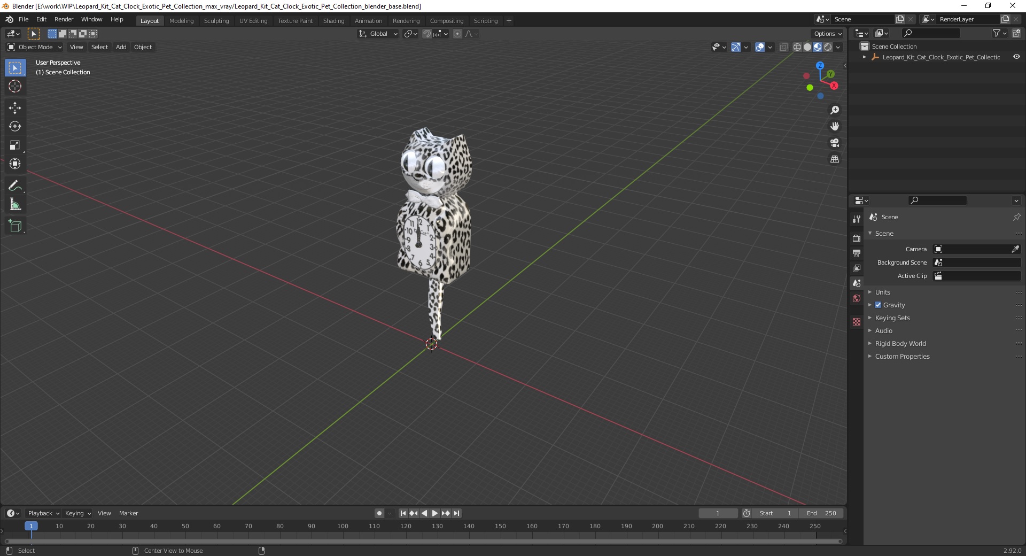Toggle Gravity checkbox
The image size is (1026, 556).
coord(878,305)
